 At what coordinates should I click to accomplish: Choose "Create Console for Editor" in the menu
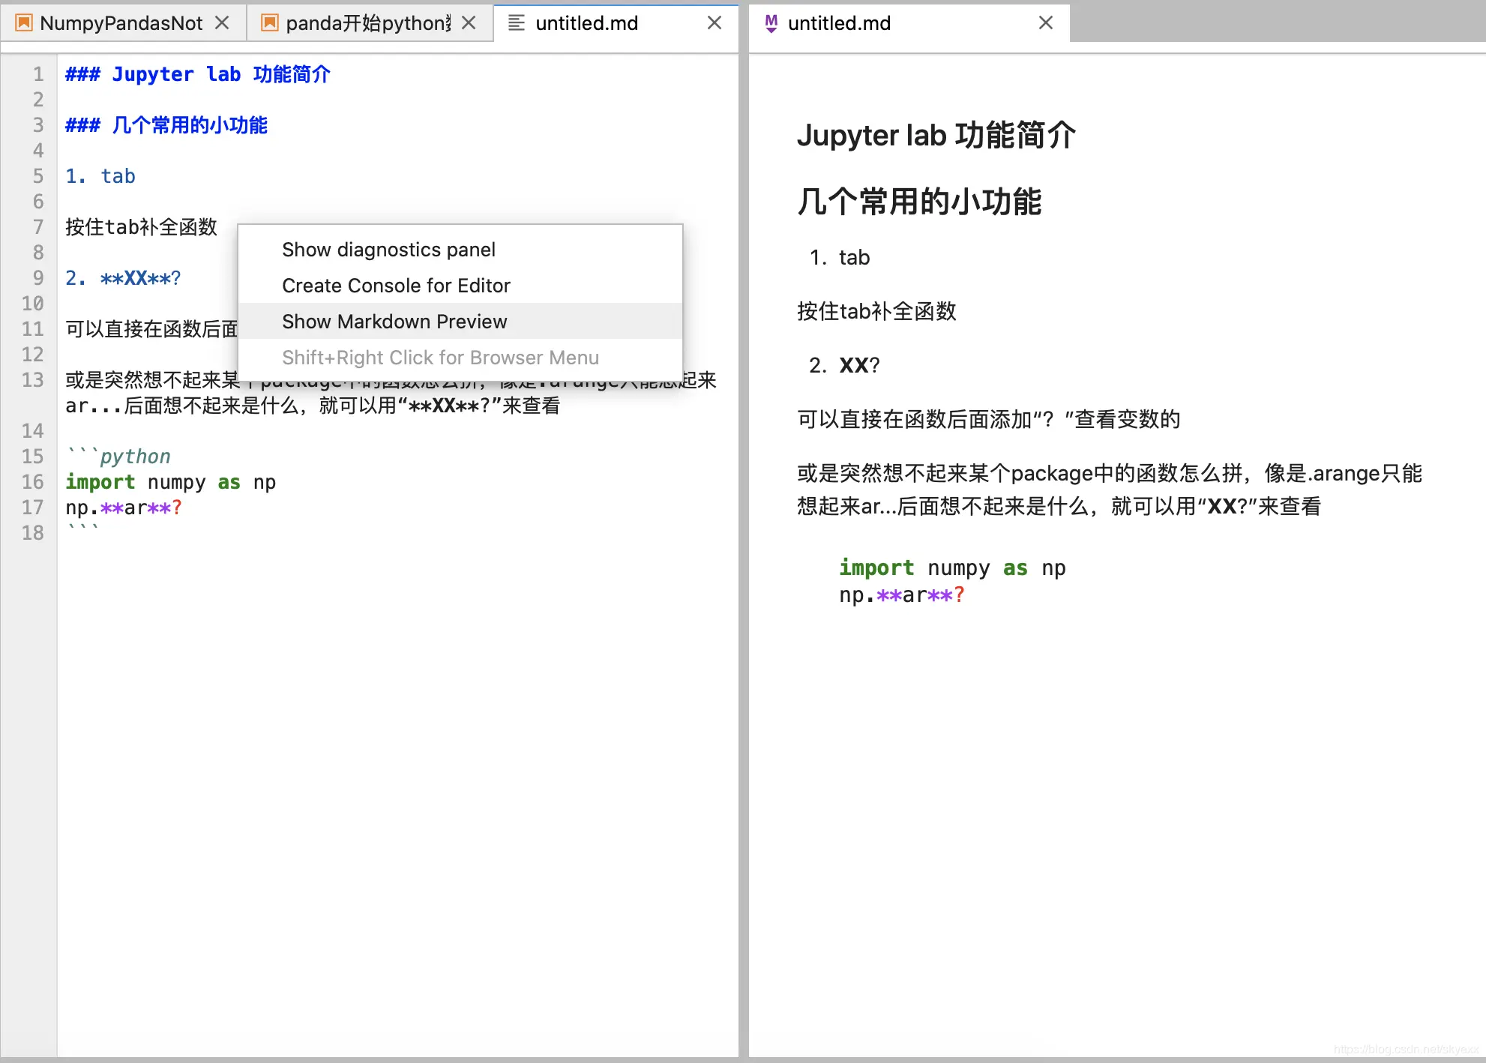[395, 285]
